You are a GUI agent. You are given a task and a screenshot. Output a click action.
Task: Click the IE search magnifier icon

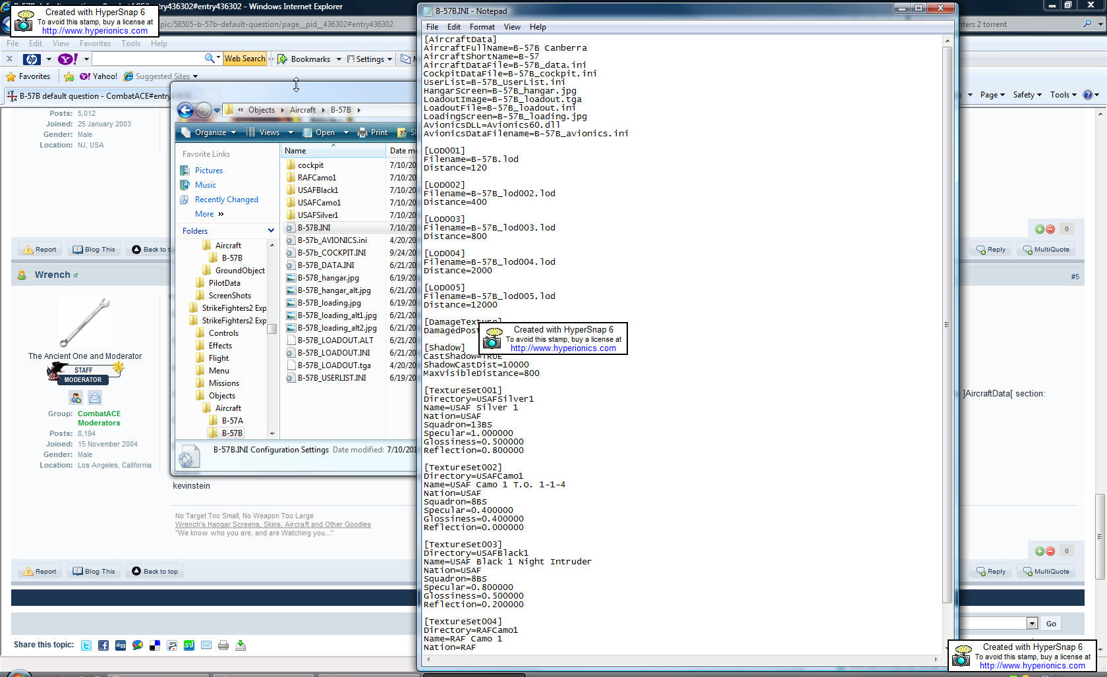(x=1087, y=24)
